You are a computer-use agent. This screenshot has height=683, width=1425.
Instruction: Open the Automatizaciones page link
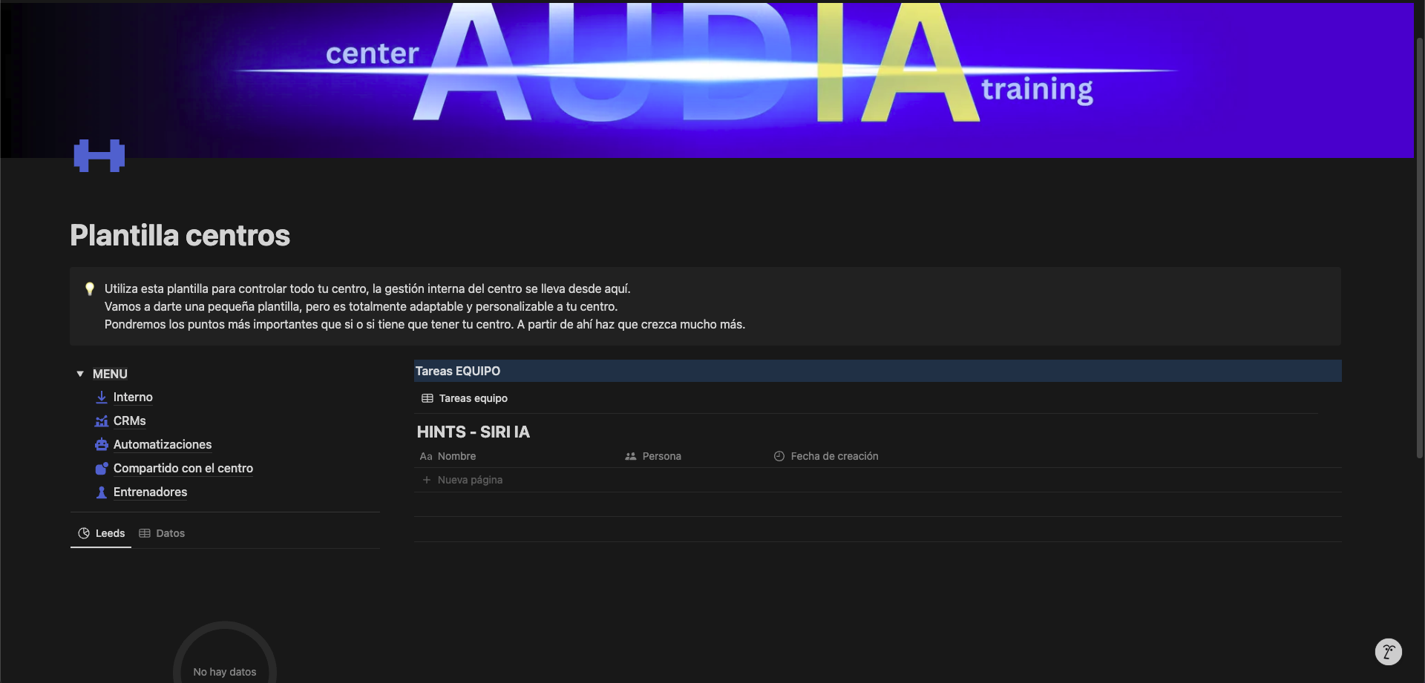[163, 445]
